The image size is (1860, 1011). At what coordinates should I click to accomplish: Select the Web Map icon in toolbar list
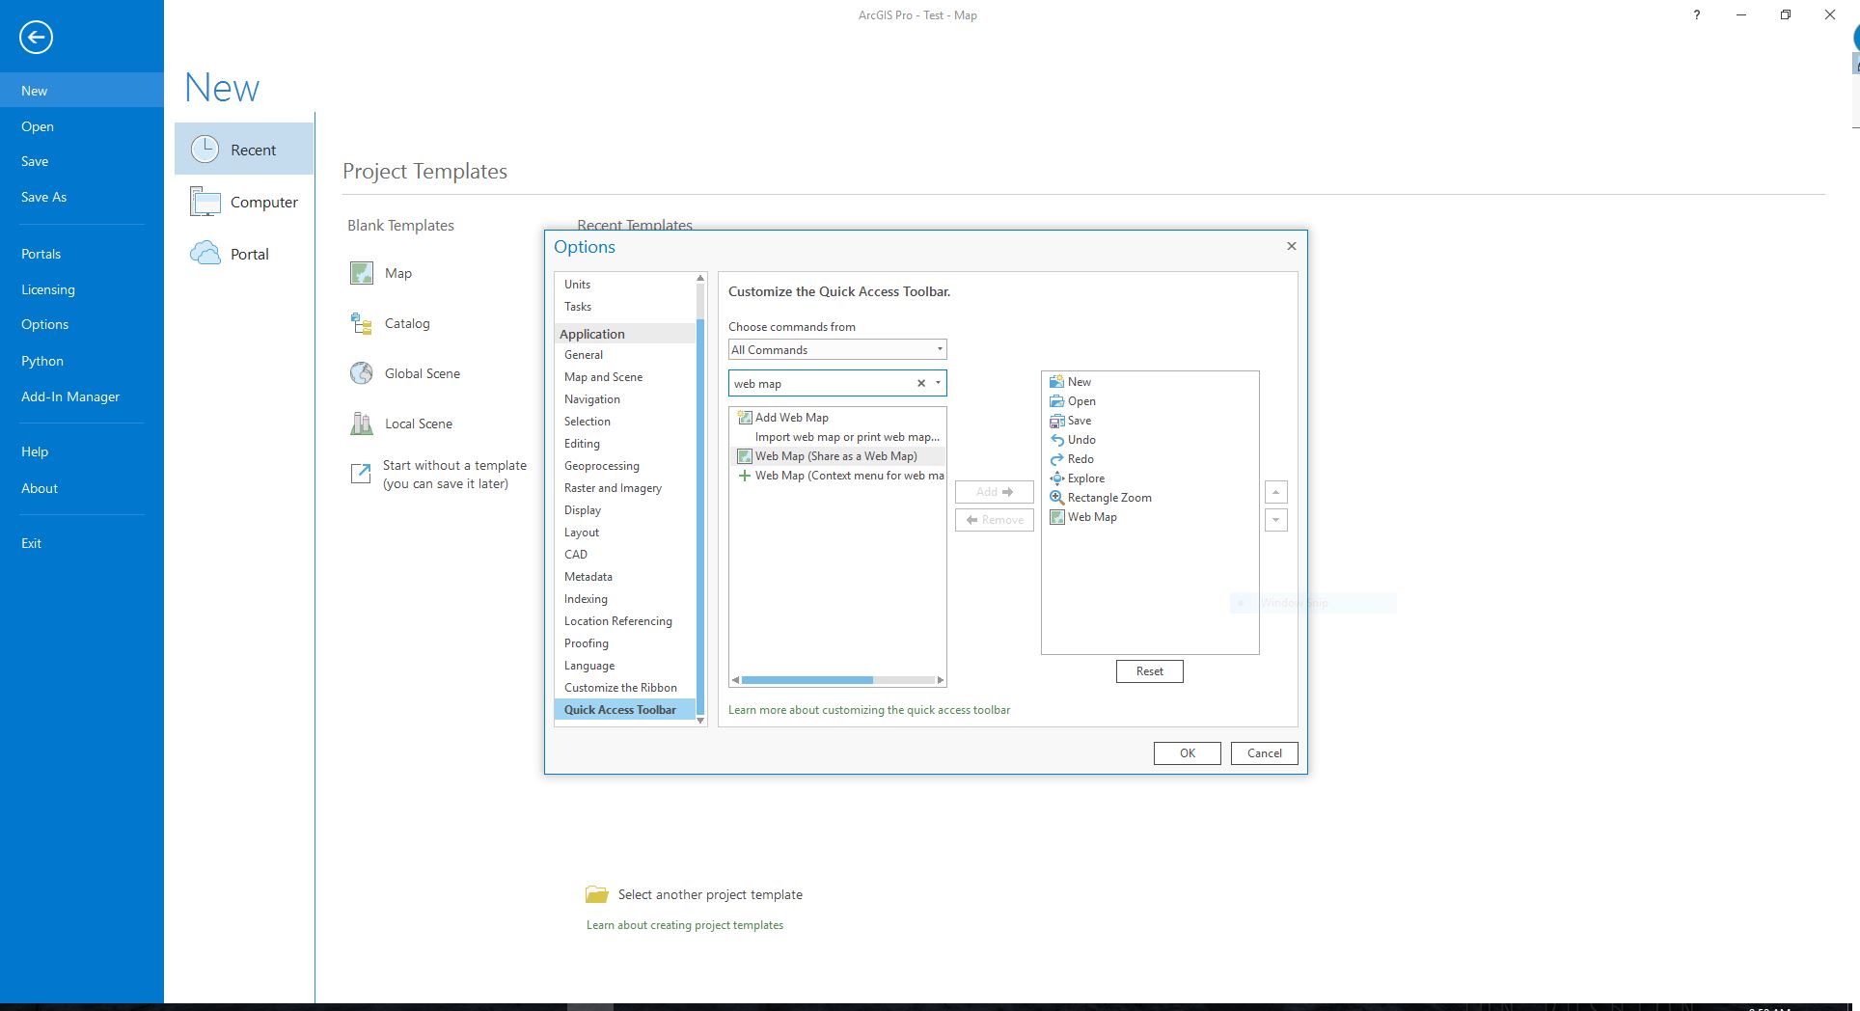pos(1057,517)
